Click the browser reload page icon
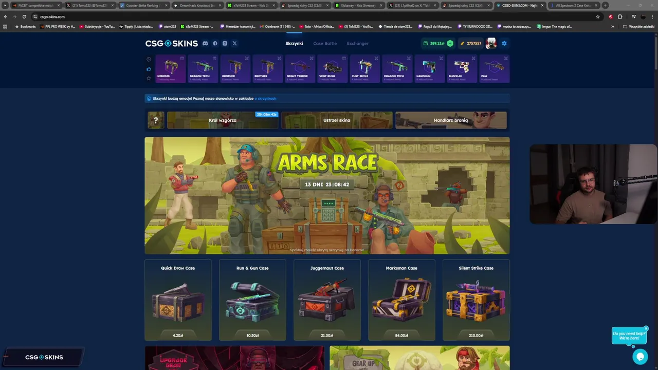658x370 pixels. [x=24, y=16]
